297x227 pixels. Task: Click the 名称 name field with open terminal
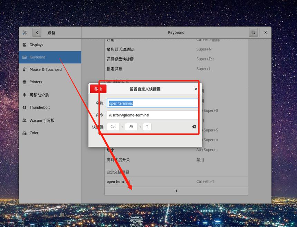point(153,103)
